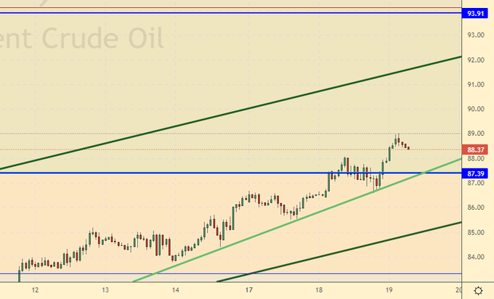The width and height of the screenshot is (494, 299).
Task: Click the highest candle near 89.00
Action: click(x=397, y=139)
